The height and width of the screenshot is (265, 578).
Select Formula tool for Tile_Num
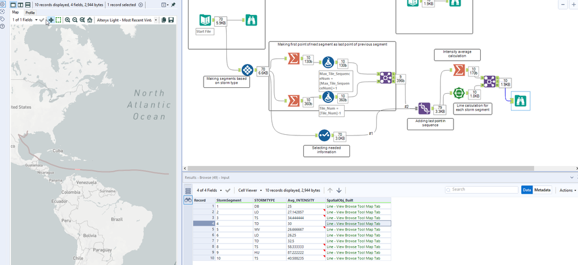coord(328,97)
